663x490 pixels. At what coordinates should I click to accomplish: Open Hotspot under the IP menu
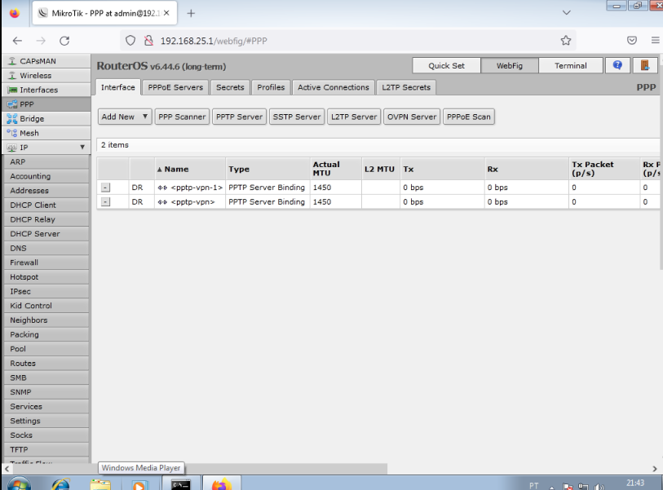click(46, 276)
